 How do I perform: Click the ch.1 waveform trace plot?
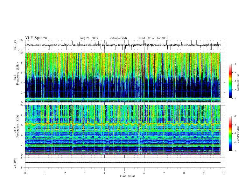tap(123, 45)
